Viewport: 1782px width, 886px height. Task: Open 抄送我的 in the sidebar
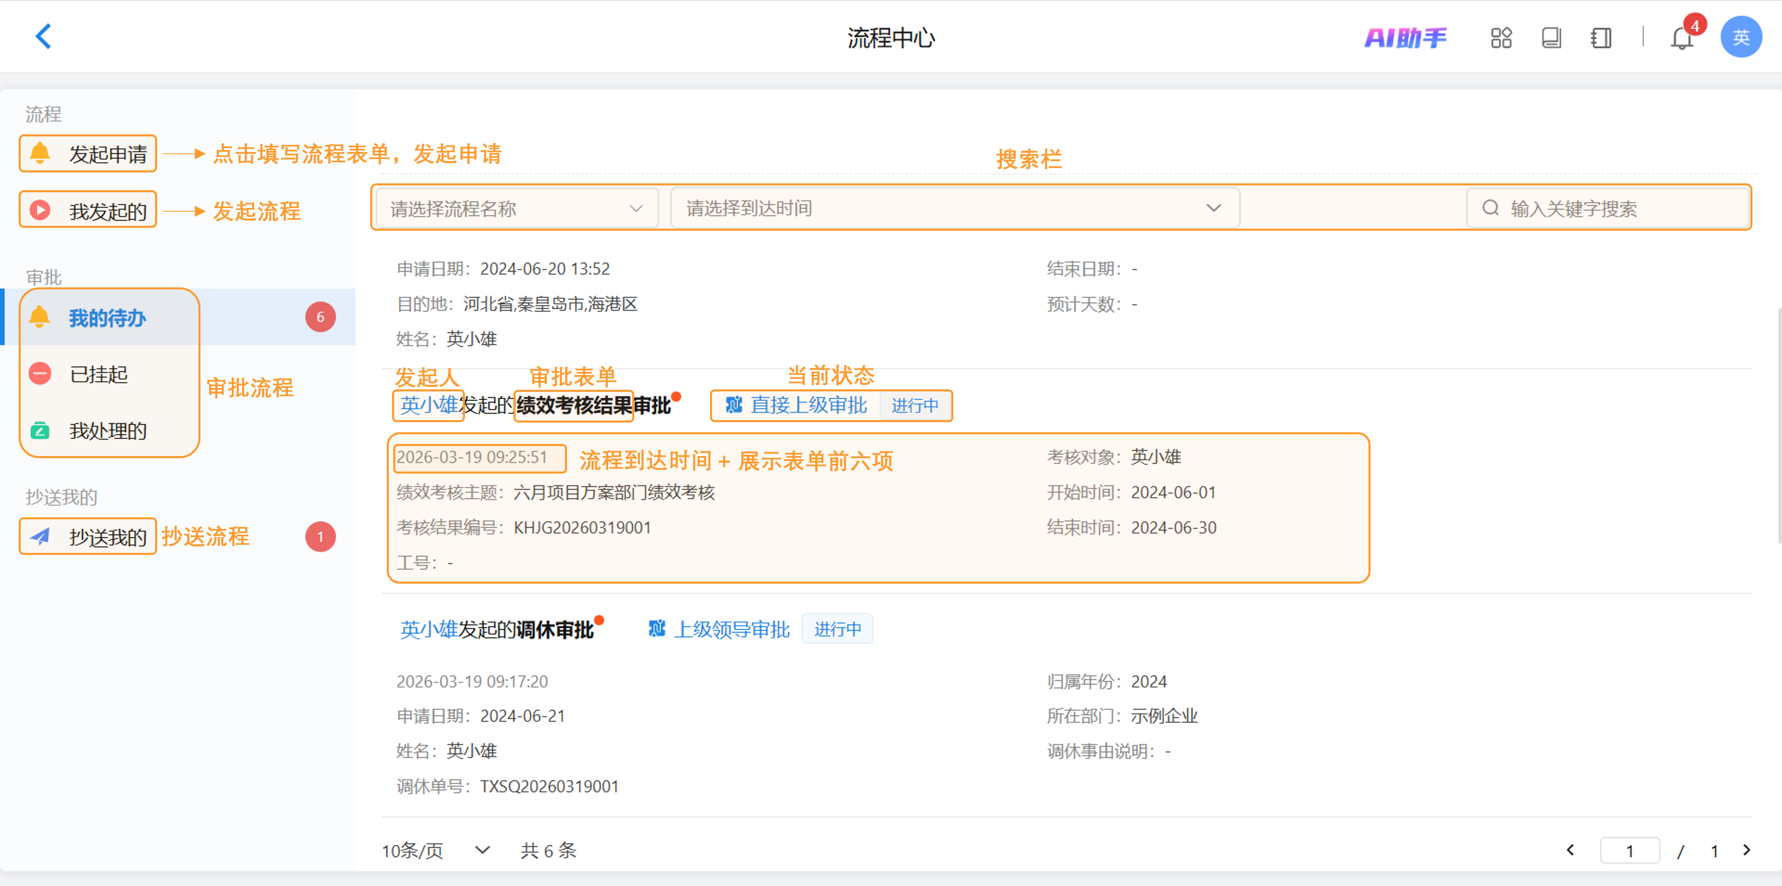(107, 536)
